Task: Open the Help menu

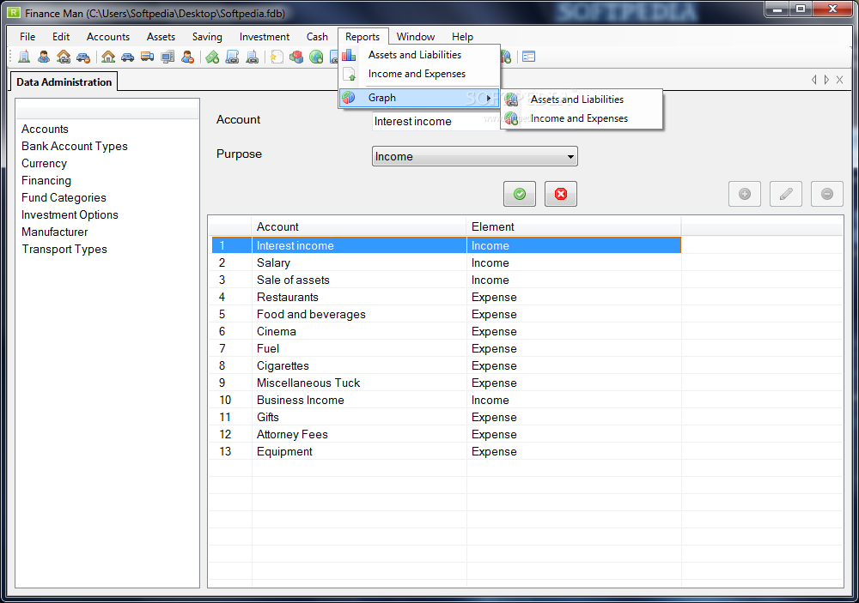Action: coord(462,37)
